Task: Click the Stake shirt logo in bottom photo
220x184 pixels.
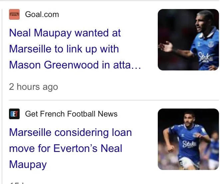Action: (189, 144)
